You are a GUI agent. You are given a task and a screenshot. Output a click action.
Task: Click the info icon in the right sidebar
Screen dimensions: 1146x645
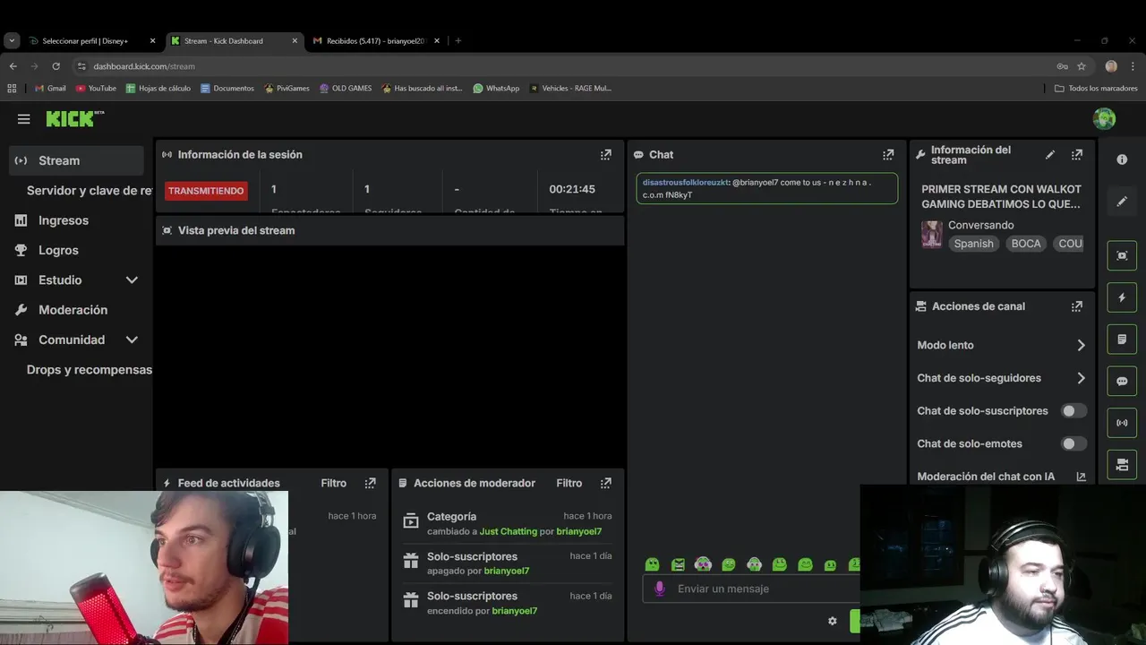(1122, 159)
